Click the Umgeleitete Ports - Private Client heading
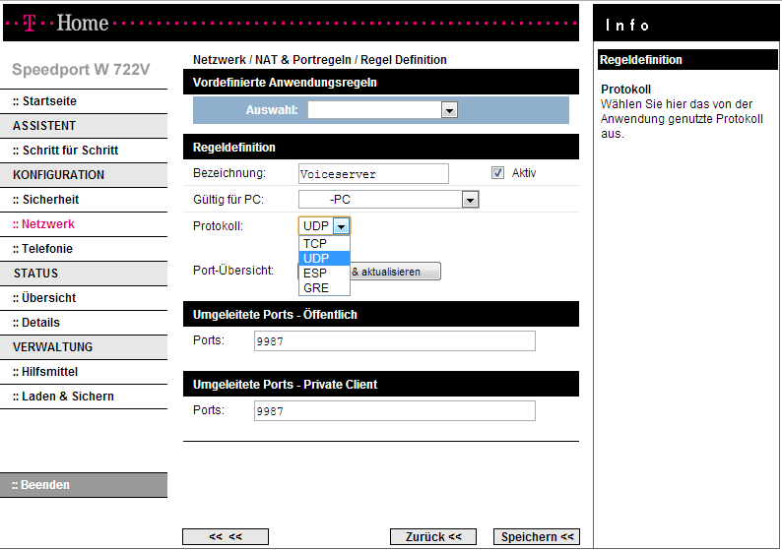Screen dimensions: 782x550 click(285, 384)
